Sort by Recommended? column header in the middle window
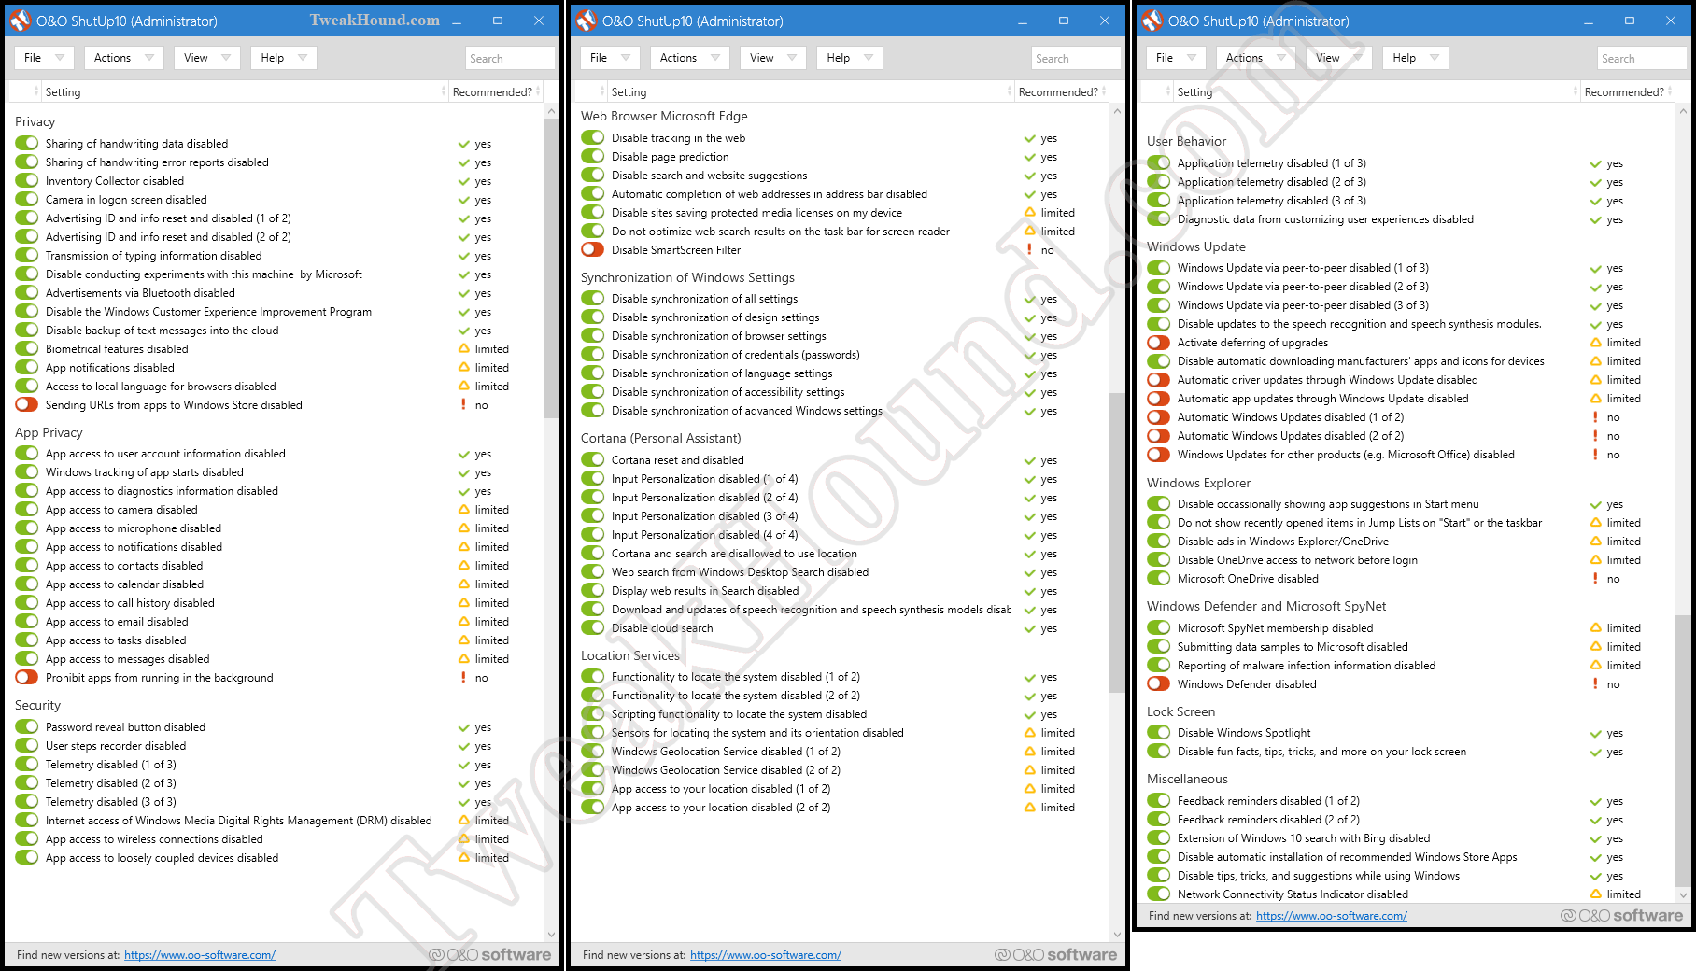 pos(1062,91)
